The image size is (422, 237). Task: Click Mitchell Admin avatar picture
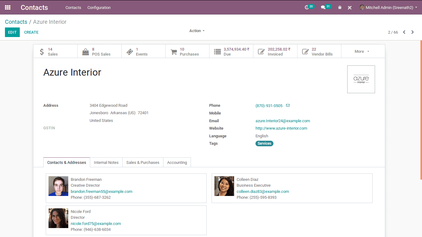point(362,7)
